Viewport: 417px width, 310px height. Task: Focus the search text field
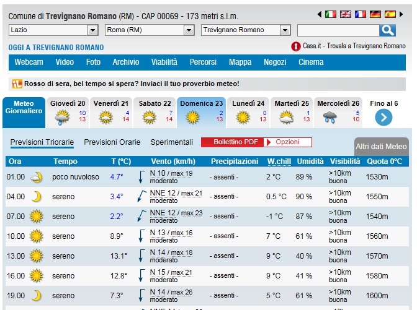[x=338, y=30]
